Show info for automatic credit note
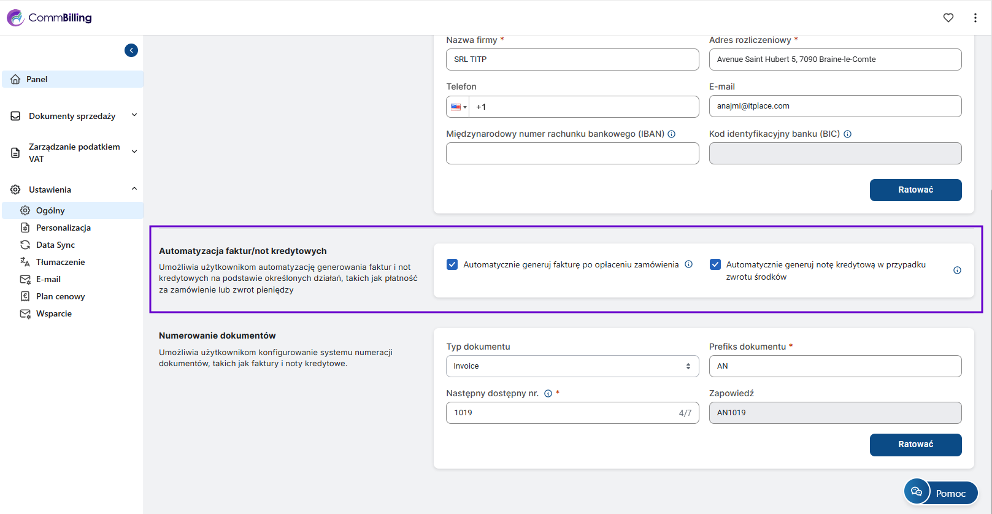The height and width of the screenshot is (514, 992). pyautogui.click(x=957, y=270)
